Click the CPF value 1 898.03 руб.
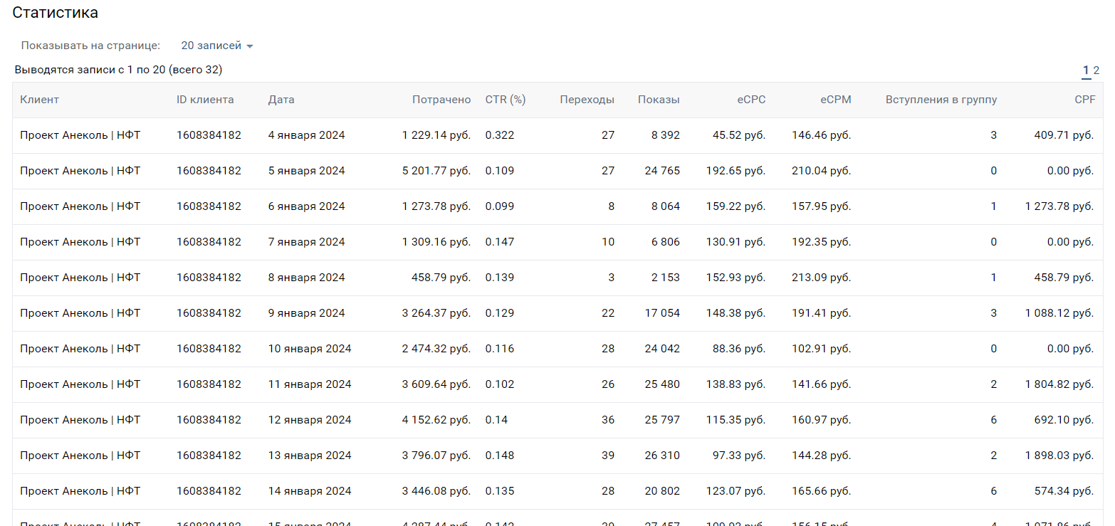 1059,456
